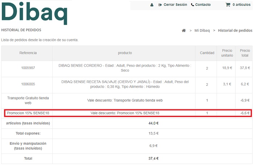Go to home via breadcrumb house icon
Image resolution: width=254 pixels, height=165 pixels.
(x=184, y=30)
